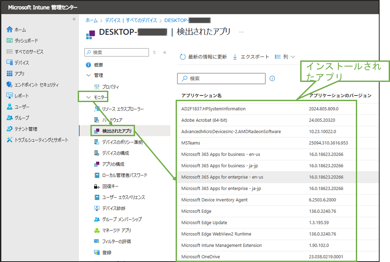The image size is (390, 262).
Task: Collapse the モニター section
Action: (88, 97)
